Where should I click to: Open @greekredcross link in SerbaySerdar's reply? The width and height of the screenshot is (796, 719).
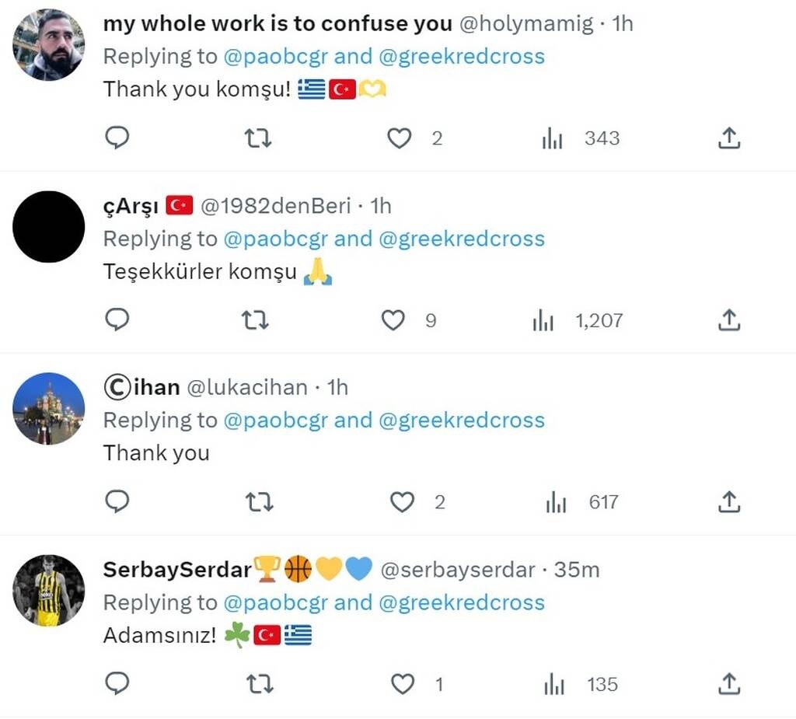[x=462, y=602]
